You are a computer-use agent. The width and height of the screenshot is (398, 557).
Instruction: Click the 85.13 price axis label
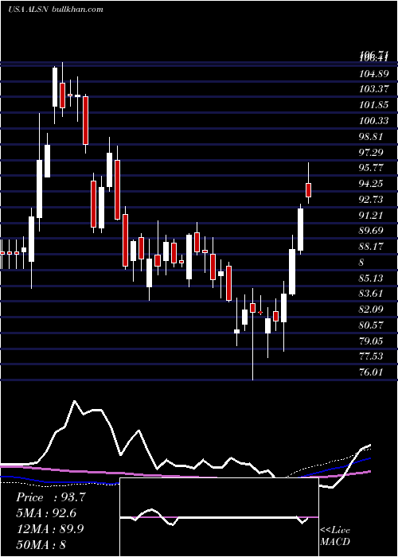(373, 278)
